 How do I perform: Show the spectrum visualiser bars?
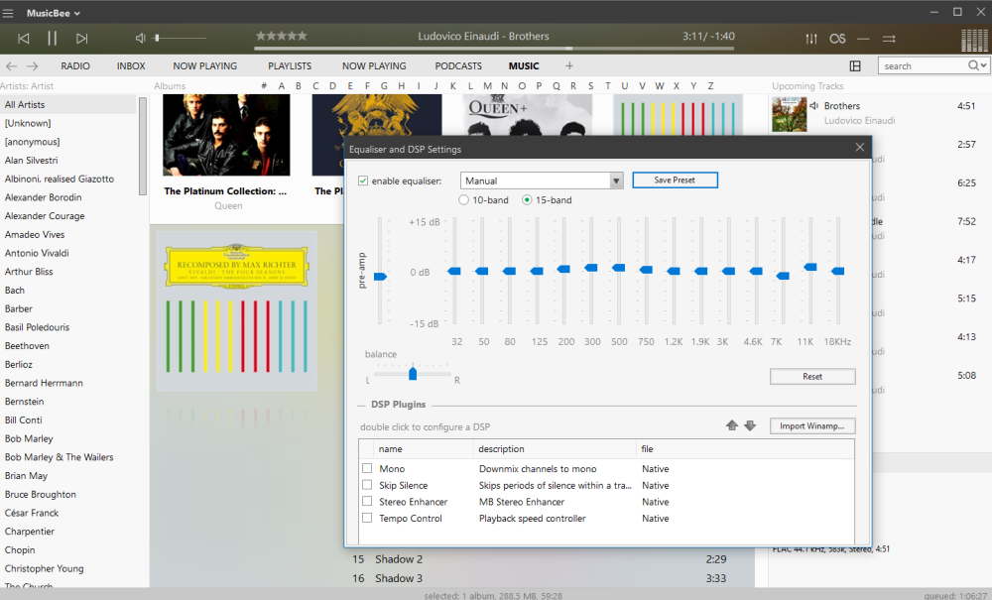(974, 40)
